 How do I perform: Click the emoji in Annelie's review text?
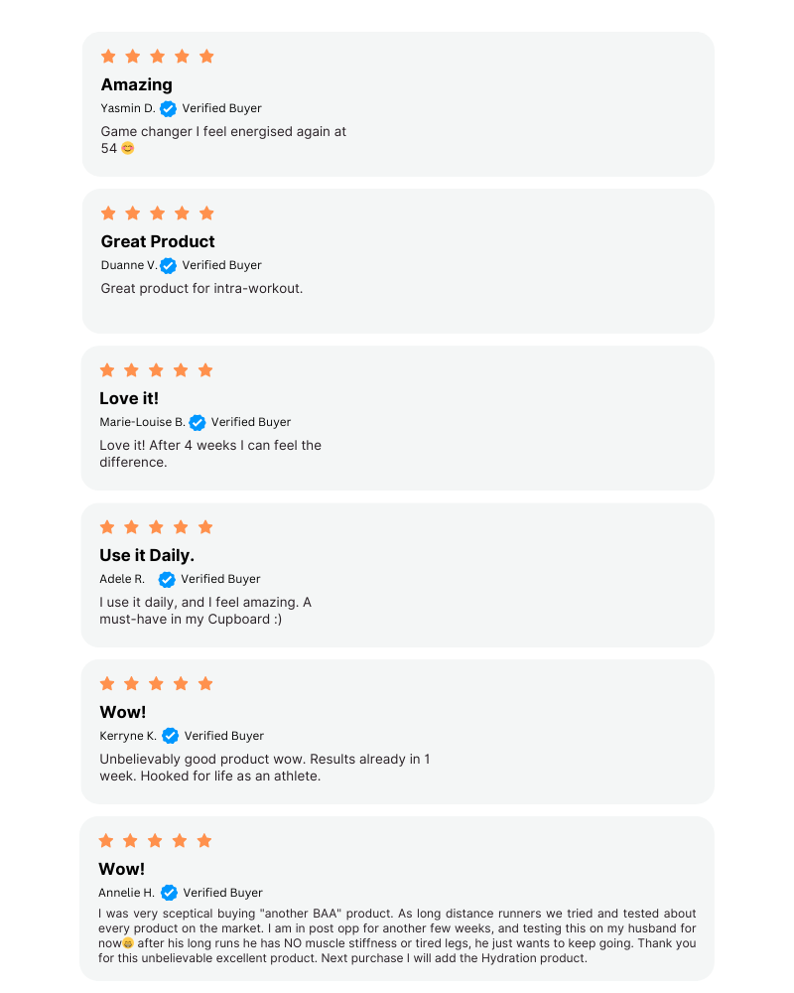coord(127,943)
